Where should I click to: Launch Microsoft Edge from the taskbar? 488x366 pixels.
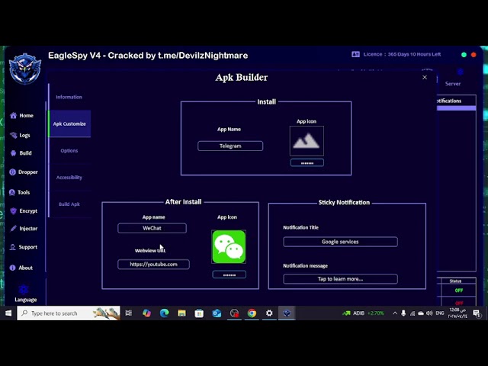pos(164,313)
